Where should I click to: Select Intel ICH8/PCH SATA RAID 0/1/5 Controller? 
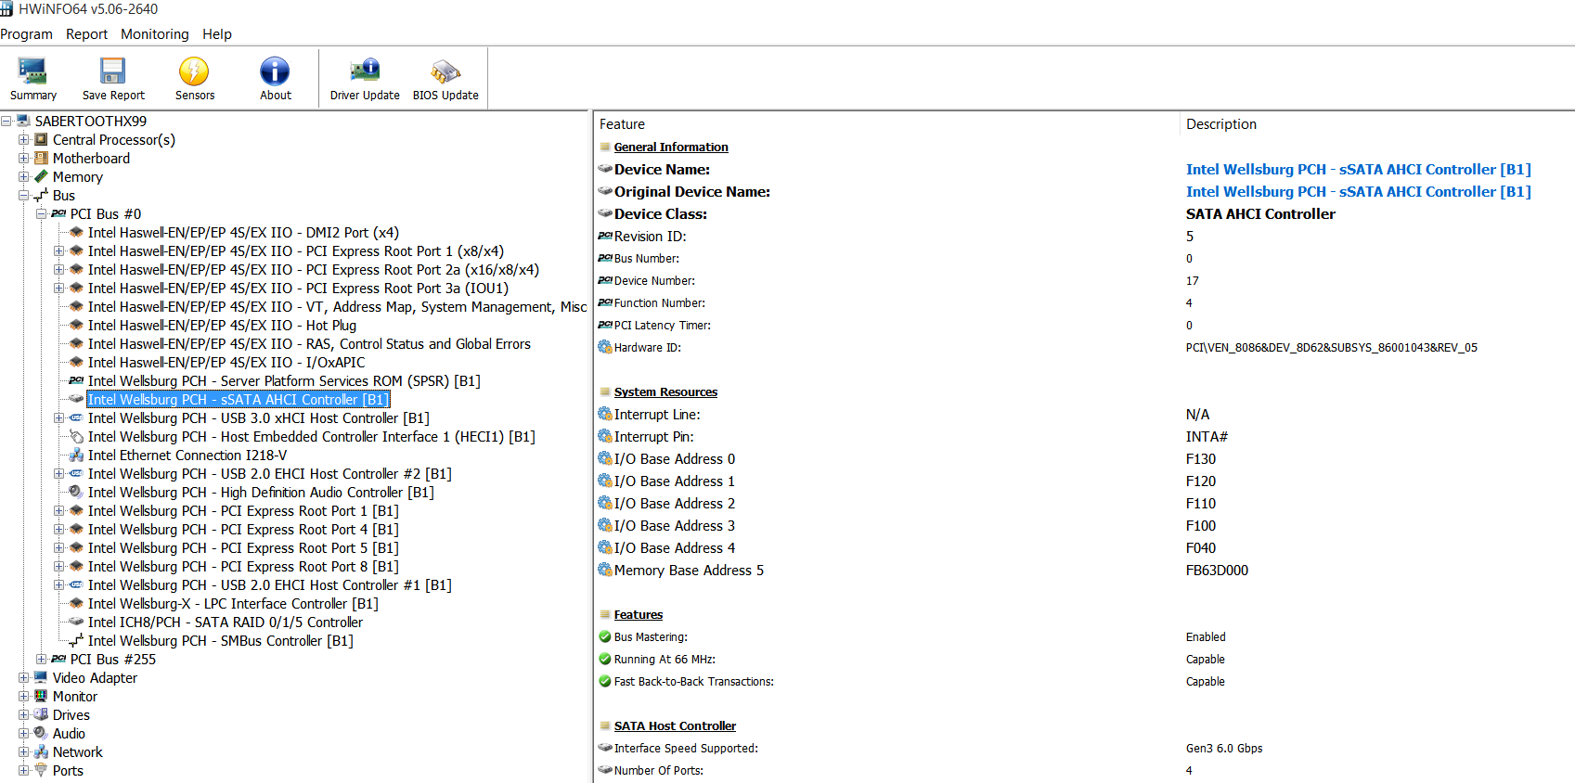[226, 623]
